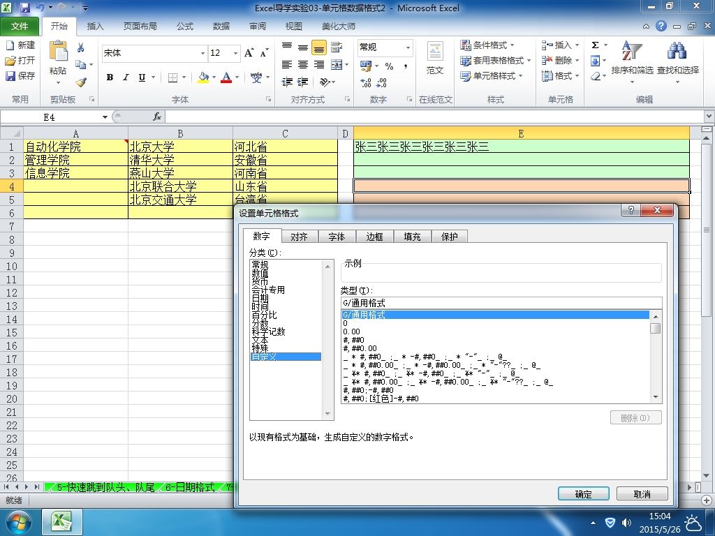This screenshot has height=536, width=715.
Task: Click the formula bar input
Action: coord(433,117)
